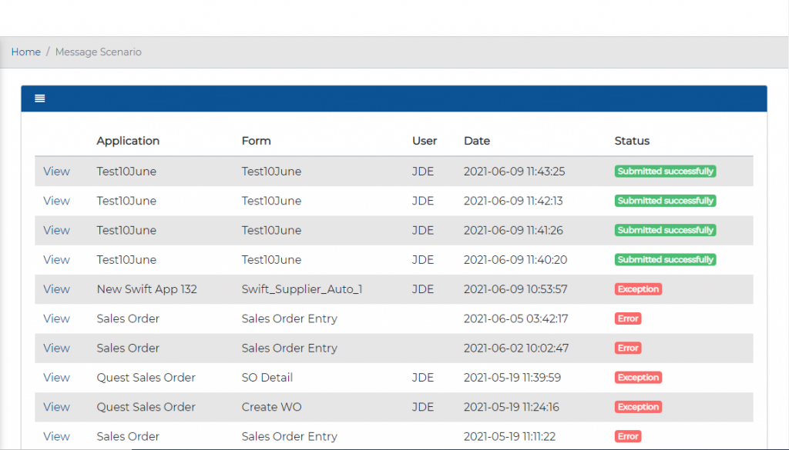Click the Status column header
Image resolution: width=789 pixels, height=450 pixels.
[x=632, y=141]
